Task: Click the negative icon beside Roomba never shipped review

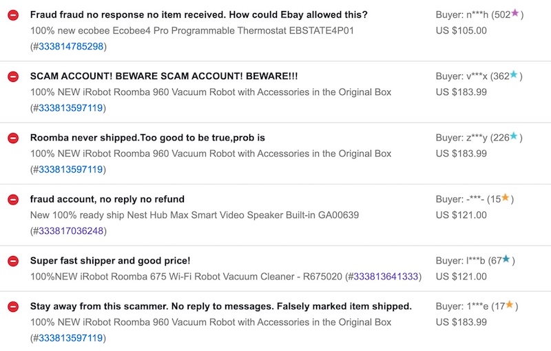Action: click(x=12, y=138)
